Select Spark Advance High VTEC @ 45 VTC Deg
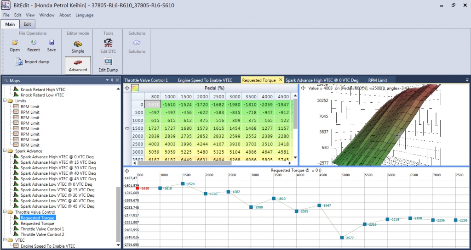 point(58,179)
